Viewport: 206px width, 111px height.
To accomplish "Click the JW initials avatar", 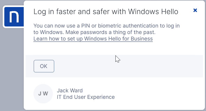I will (x=43, y=94).
